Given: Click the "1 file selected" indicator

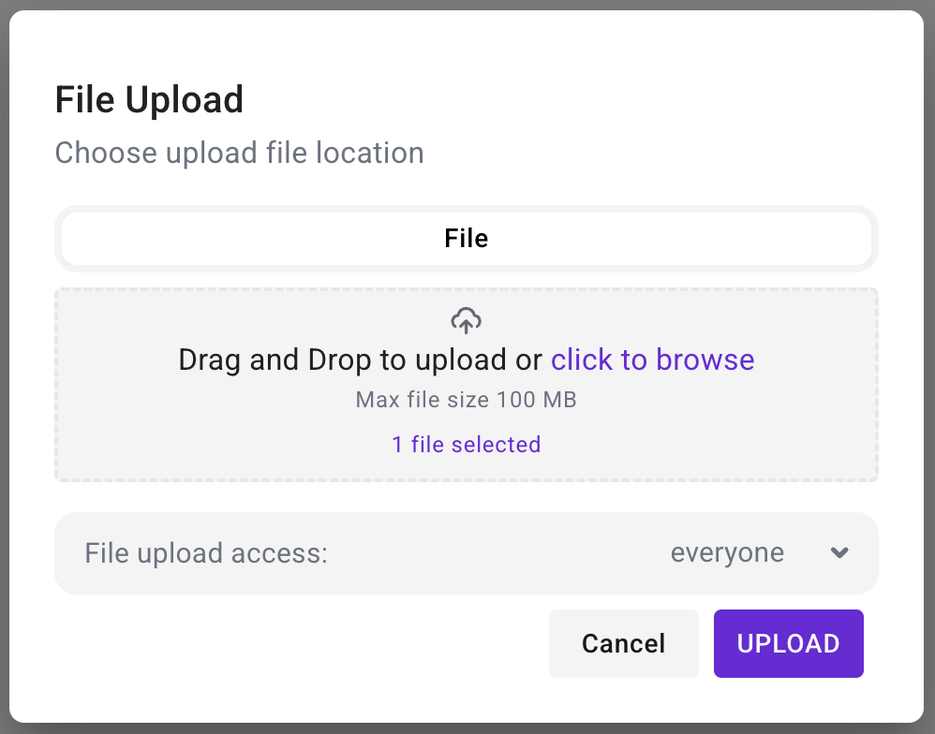Looking at the screenshot, I should pos(467,444).
